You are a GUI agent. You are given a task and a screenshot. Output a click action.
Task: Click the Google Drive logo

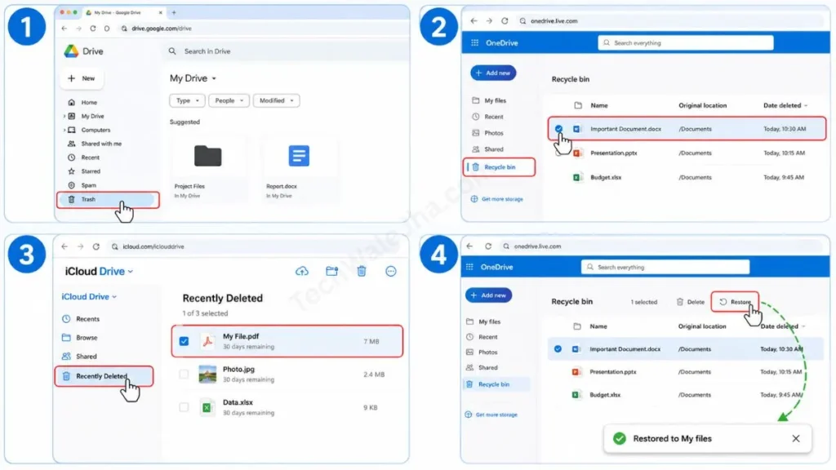pos(72,51)
